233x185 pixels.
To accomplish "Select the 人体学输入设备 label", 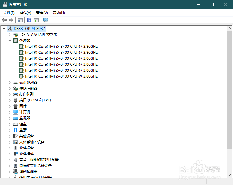I will (32, 142).
